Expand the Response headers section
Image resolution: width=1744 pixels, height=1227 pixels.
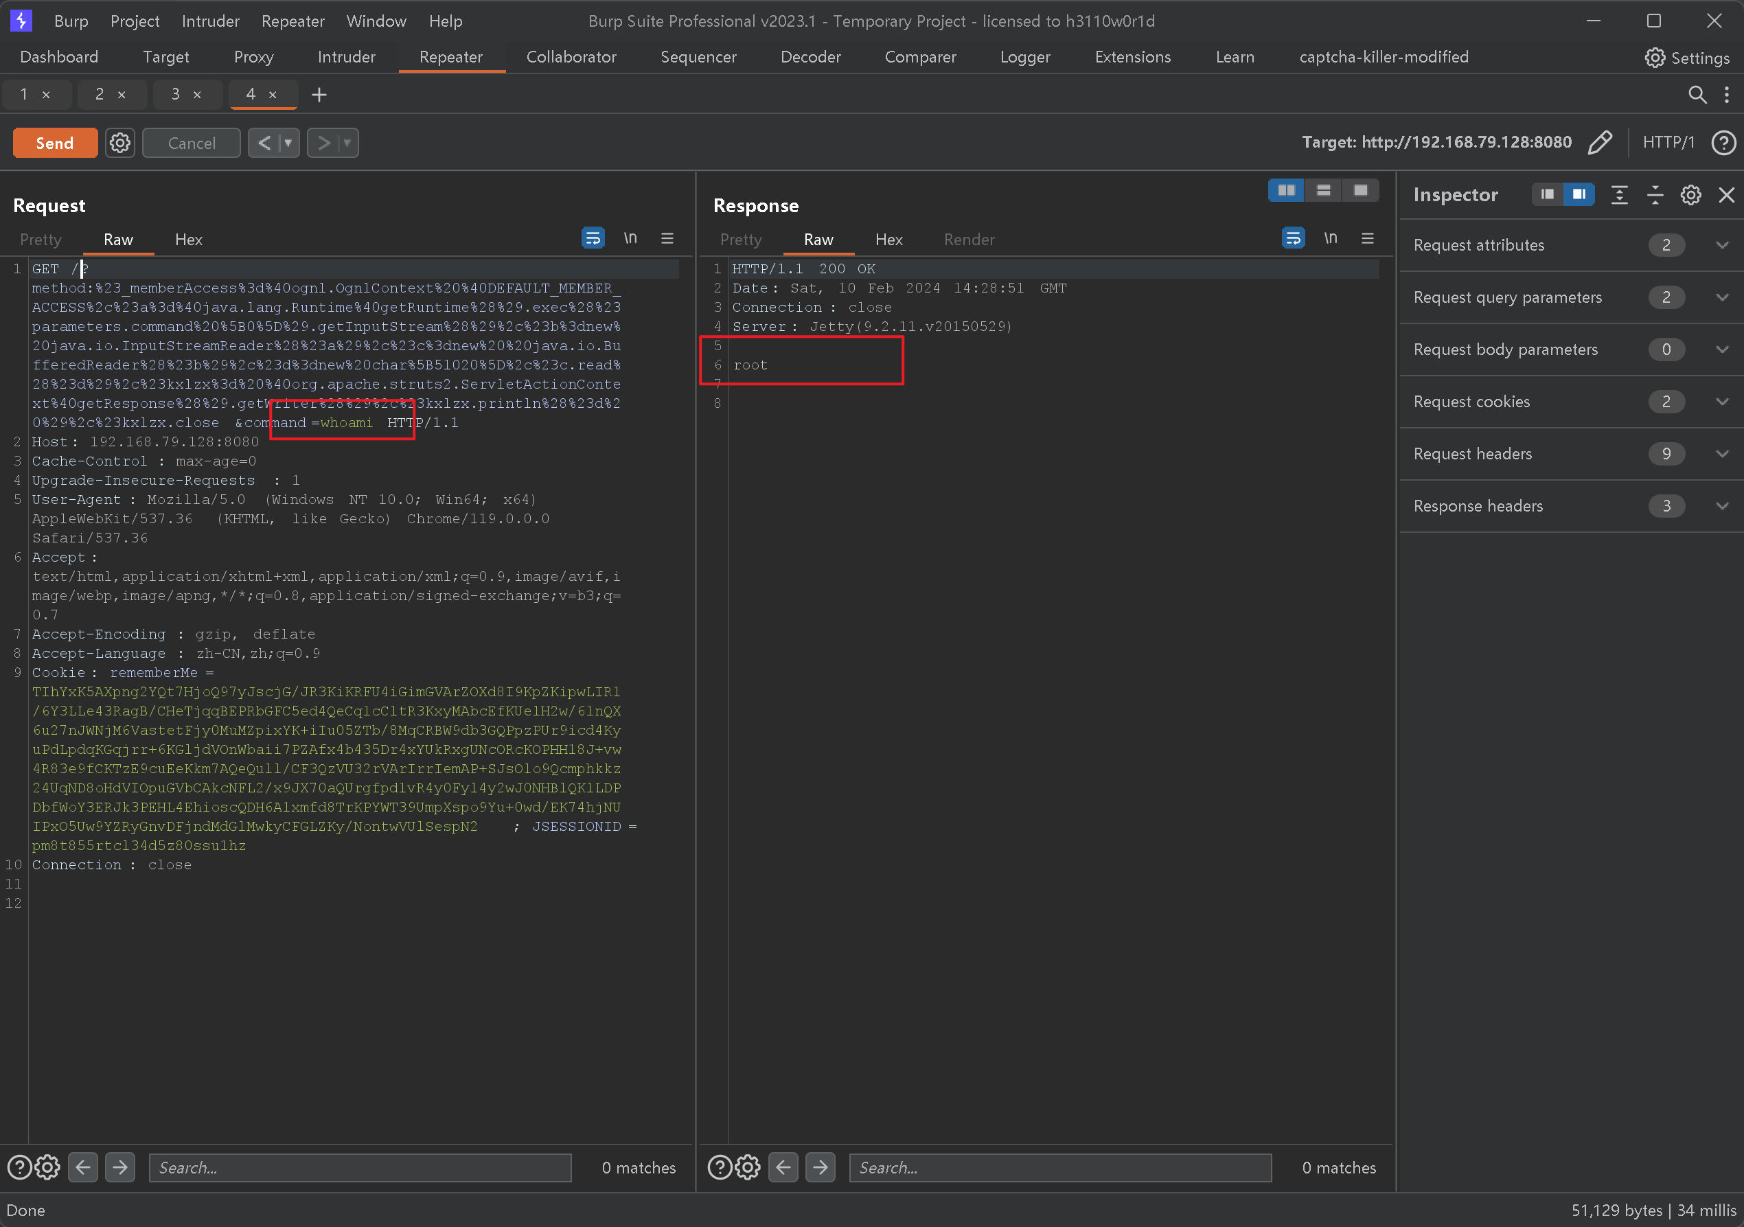click(1722, 507)
